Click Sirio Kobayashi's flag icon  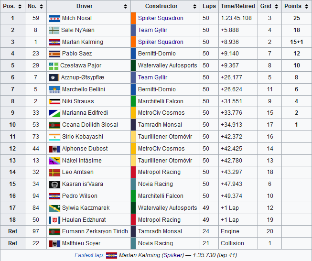[54, 137]
